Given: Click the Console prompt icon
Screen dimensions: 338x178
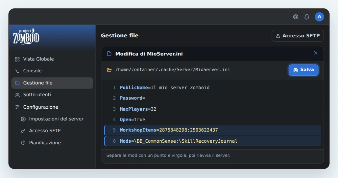Looking at the screenshot, I should coord(17,71).
